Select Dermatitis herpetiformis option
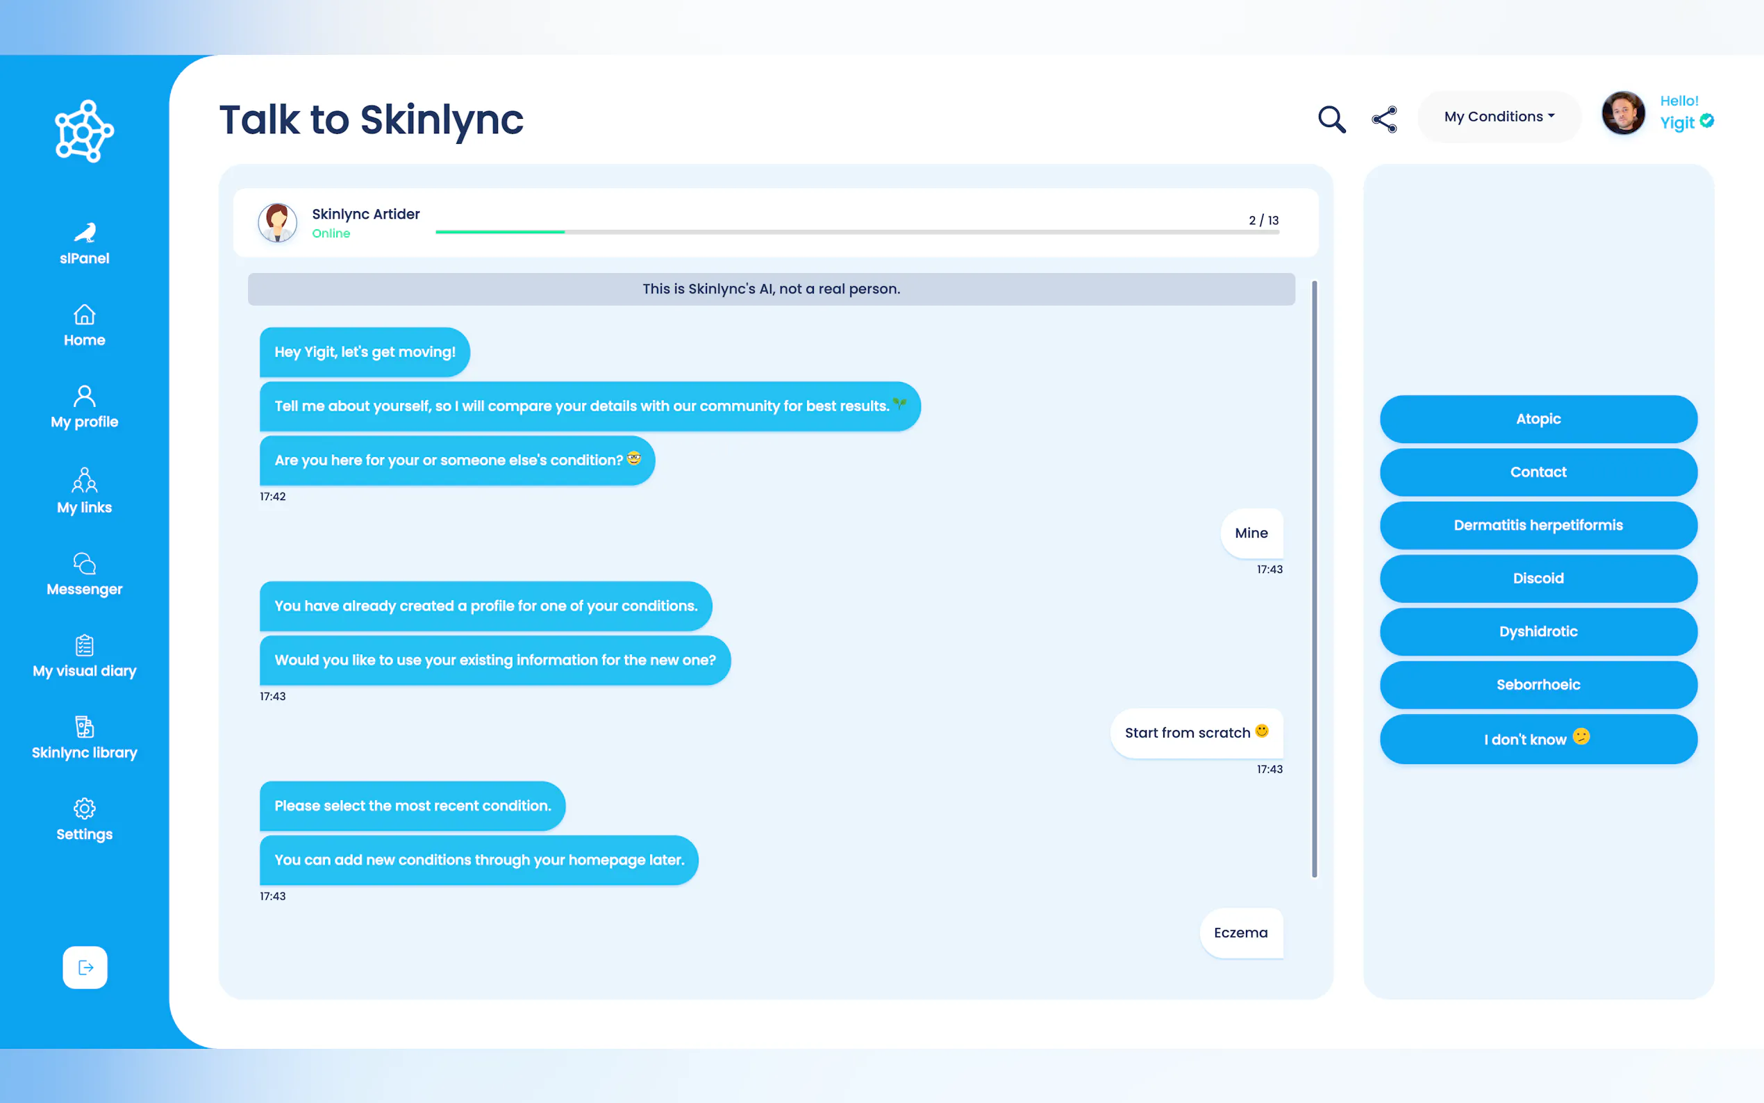 (x=1538, y=525)
